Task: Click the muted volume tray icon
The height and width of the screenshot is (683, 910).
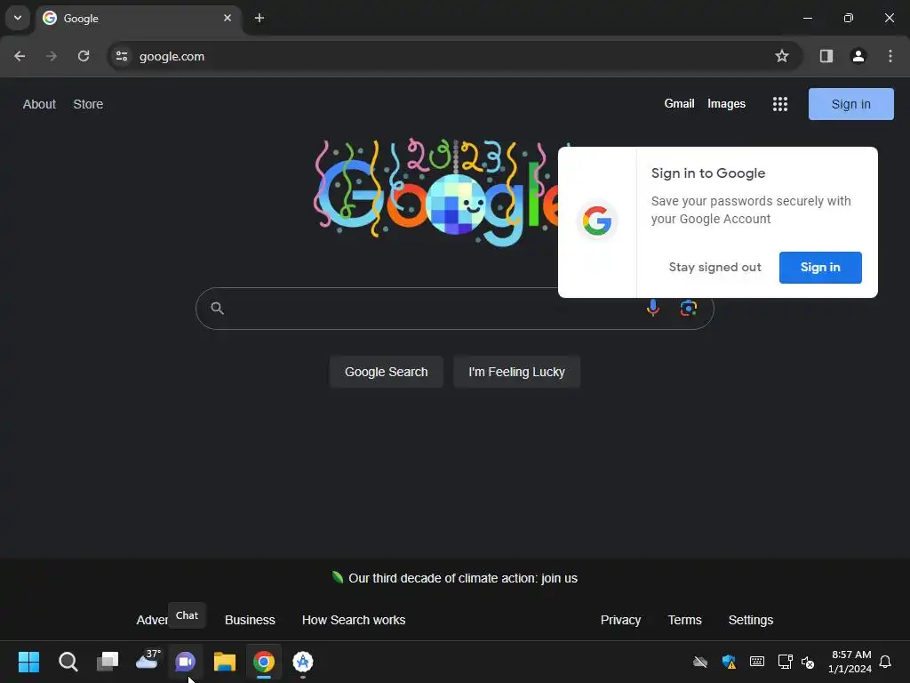Action: [807, 662]
